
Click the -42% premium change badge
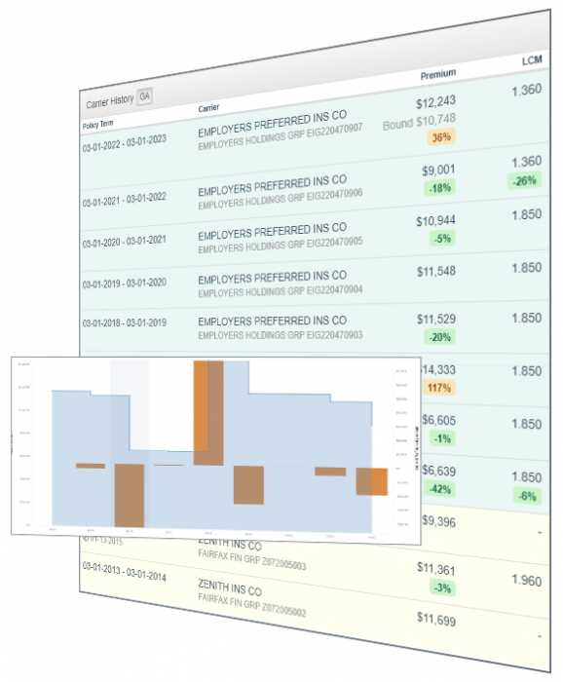click(x=439, y=489)
